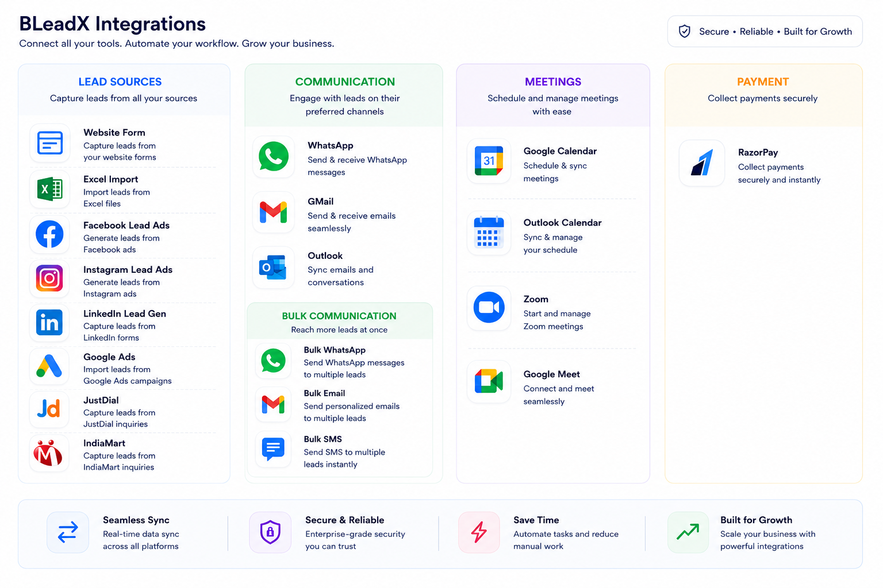
Task: Click 'Send SMS to multiple leads instantly'
Action: click(x=344, y=458)
